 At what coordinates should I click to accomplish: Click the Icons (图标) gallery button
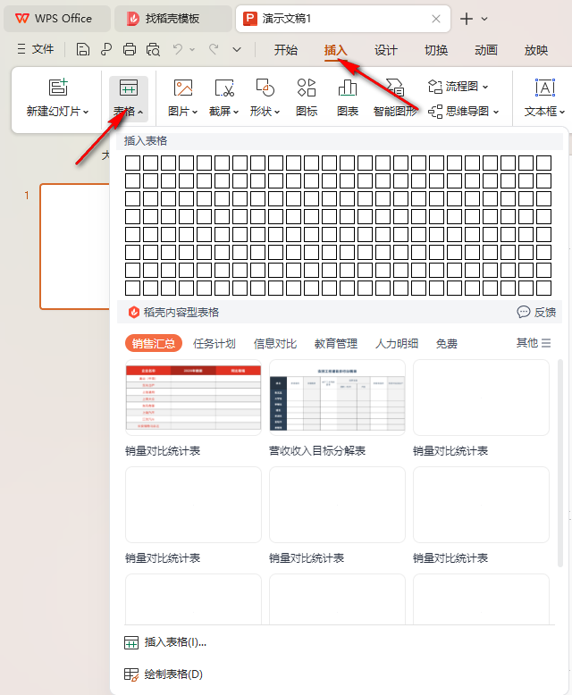[307, 88]
